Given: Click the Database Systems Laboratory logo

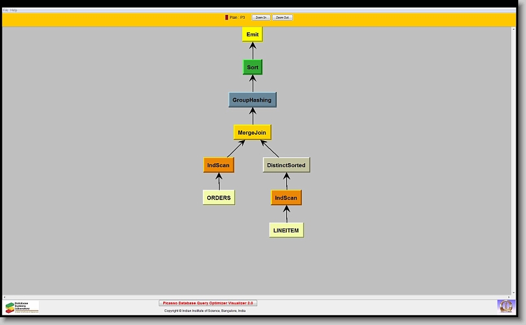Looking at the screenshot, I should tap(22, 306).
